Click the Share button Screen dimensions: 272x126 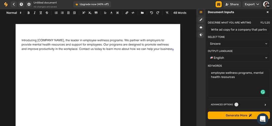[232, 4]
